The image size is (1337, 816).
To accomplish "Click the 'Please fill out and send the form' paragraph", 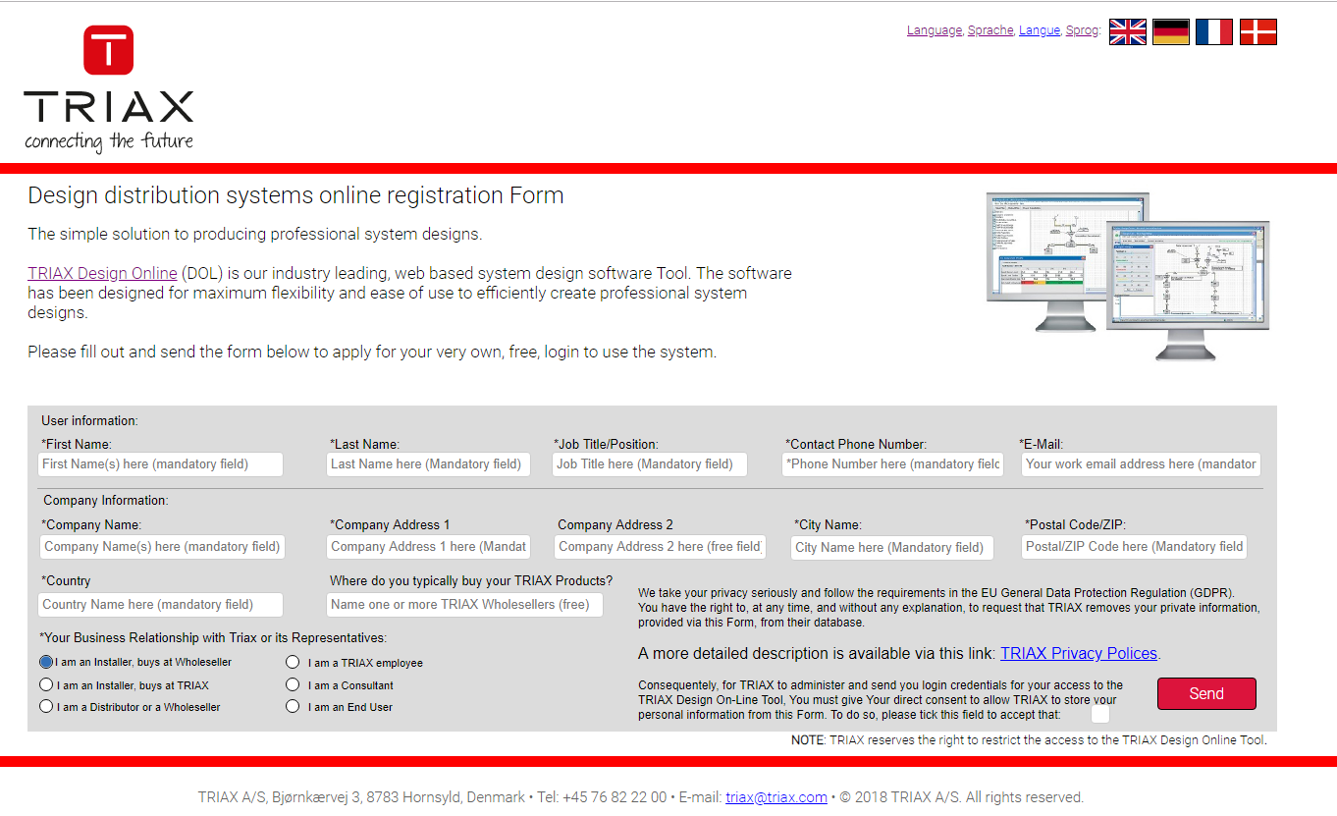I will [x=372, y=352].
